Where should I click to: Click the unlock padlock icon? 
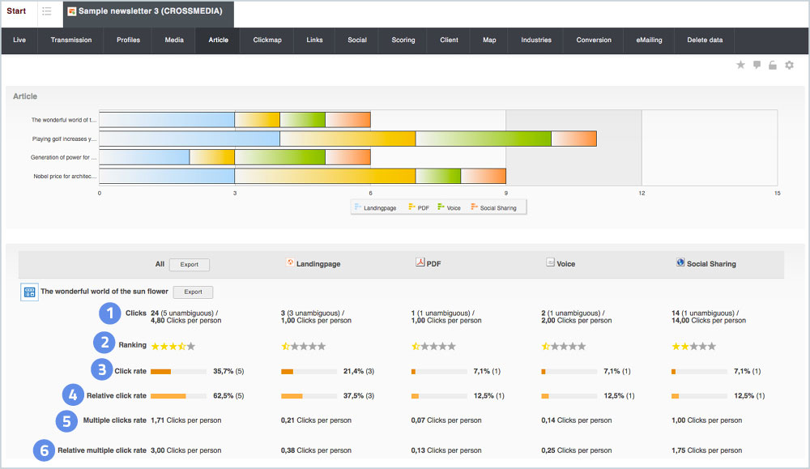(x=773, y=65)
